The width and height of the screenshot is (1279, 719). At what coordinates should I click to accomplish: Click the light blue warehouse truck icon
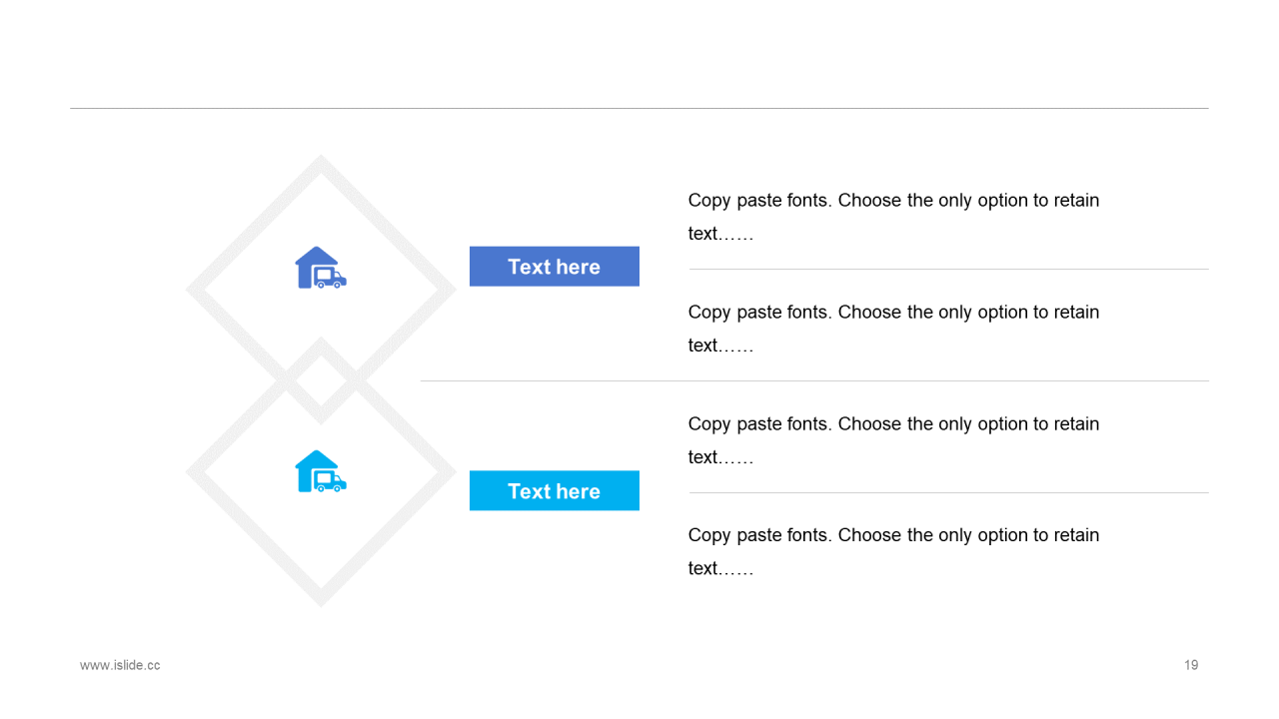click(321, 471)
